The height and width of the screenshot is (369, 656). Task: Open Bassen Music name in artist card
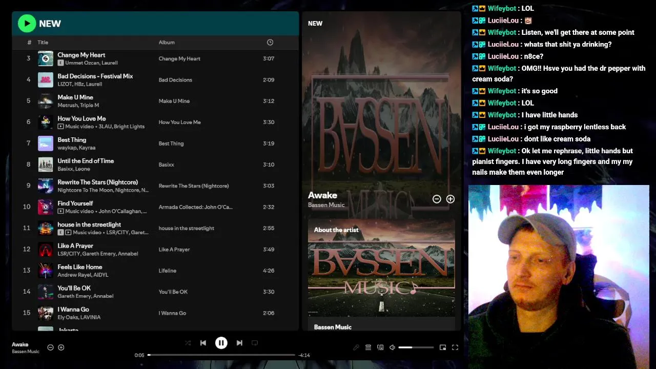333,327
